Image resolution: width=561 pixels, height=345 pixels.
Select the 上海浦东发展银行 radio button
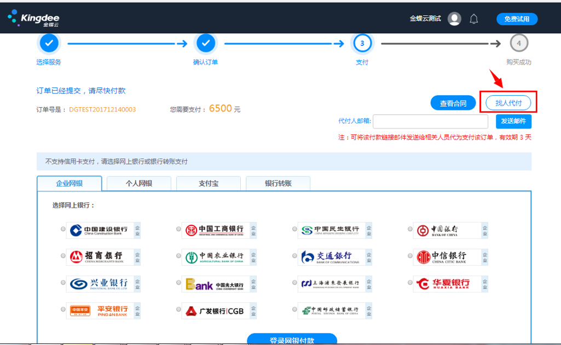pos(294,283)
